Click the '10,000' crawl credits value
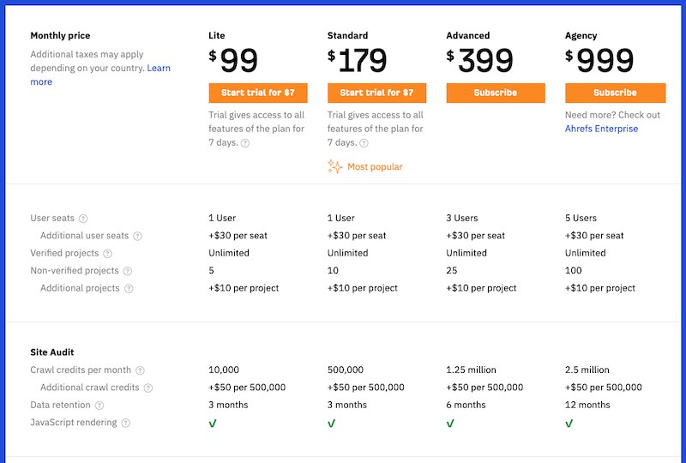This screenshot has width=686, height=463. [224, 370]
